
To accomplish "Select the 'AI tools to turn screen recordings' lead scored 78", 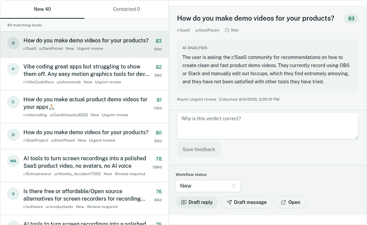I will 84,166.
